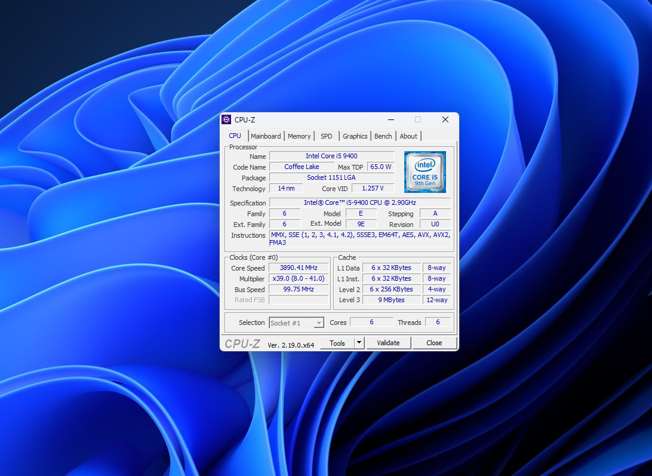This screenshot has height=476, width=652.
Task: Open the Tools dropdown arrow
Action: point(359,343)
